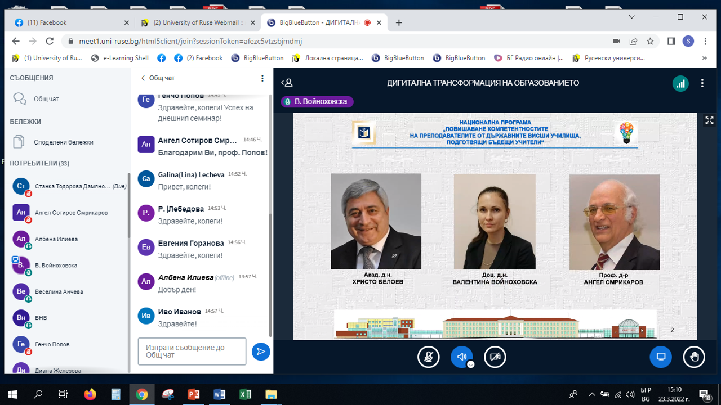Open PowerPoint from the taskbar
Screen dimensions: 721x405
[x=193, y=394]
